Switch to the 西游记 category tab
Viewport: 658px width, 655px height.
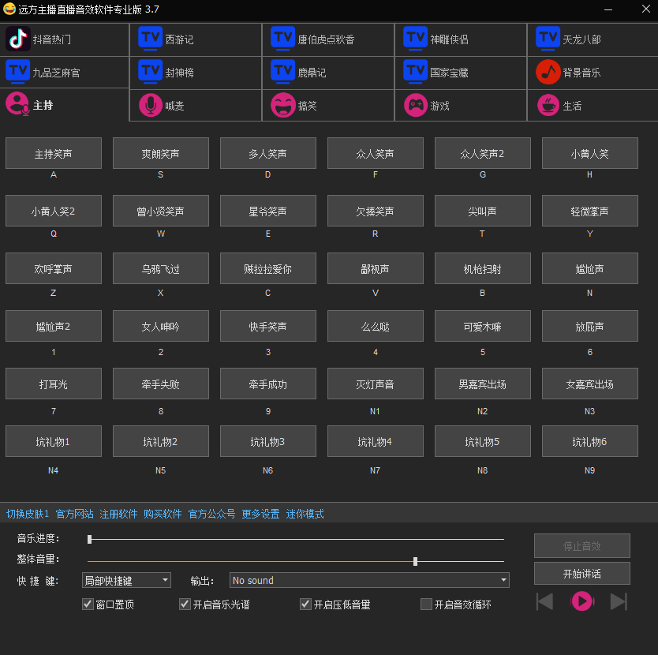(151, 39)
